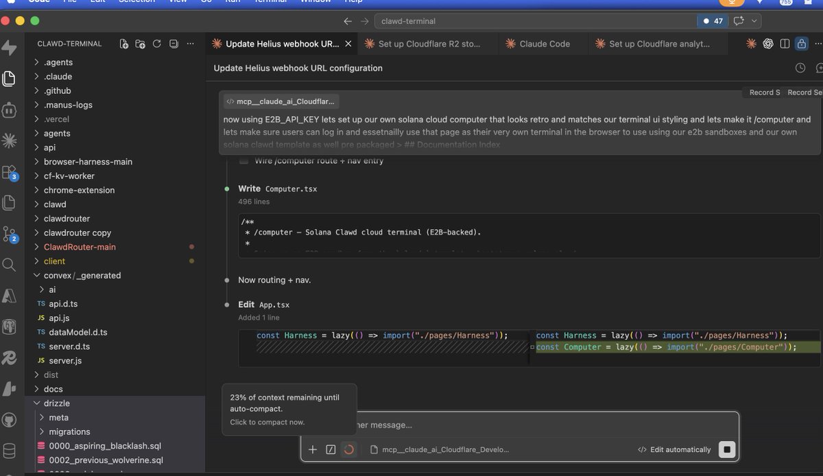823x476 pixels.
Task: Click the 47 sessions badge in title bar
Action: [x=713, y=21]
